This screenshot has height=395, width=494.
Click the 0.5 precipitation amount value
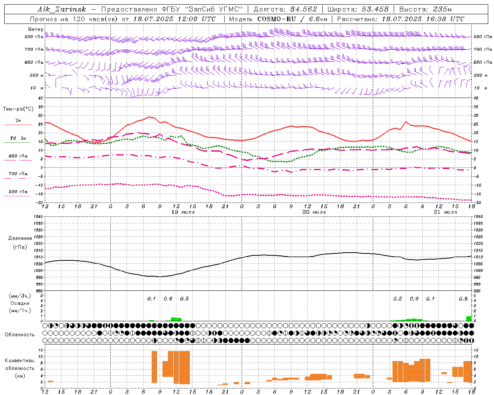point(184,299)
